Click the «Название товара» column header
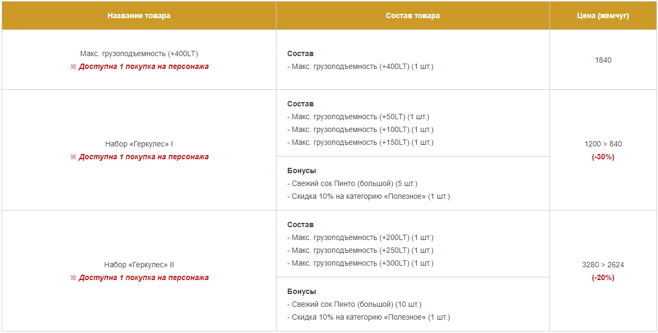Screen dimensions: 658x333 coord(139,16)
